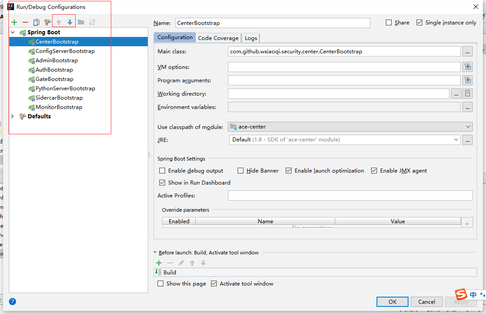Toggle the Share checkbox
This screenshot has height=314, width=486.
pyautogui.click(x=389, y=23)
